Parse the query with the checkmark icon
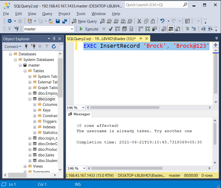The width and height of the screenshot is (221, 188). coord(110,29)
